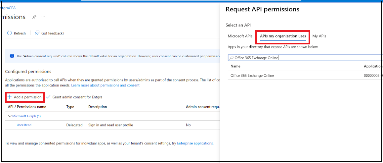This screenshot has width=383, height=163.
Task: Click the pin icon beside the page title
Action: [34, 17]
